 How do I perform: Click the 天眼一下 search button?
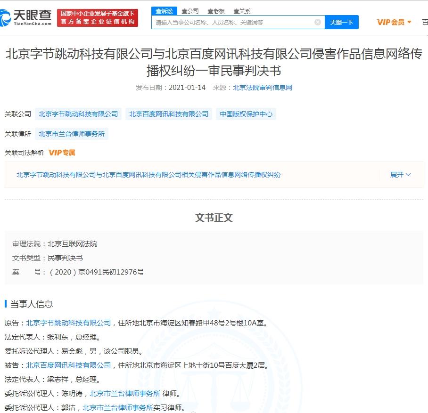click(342, 22)
